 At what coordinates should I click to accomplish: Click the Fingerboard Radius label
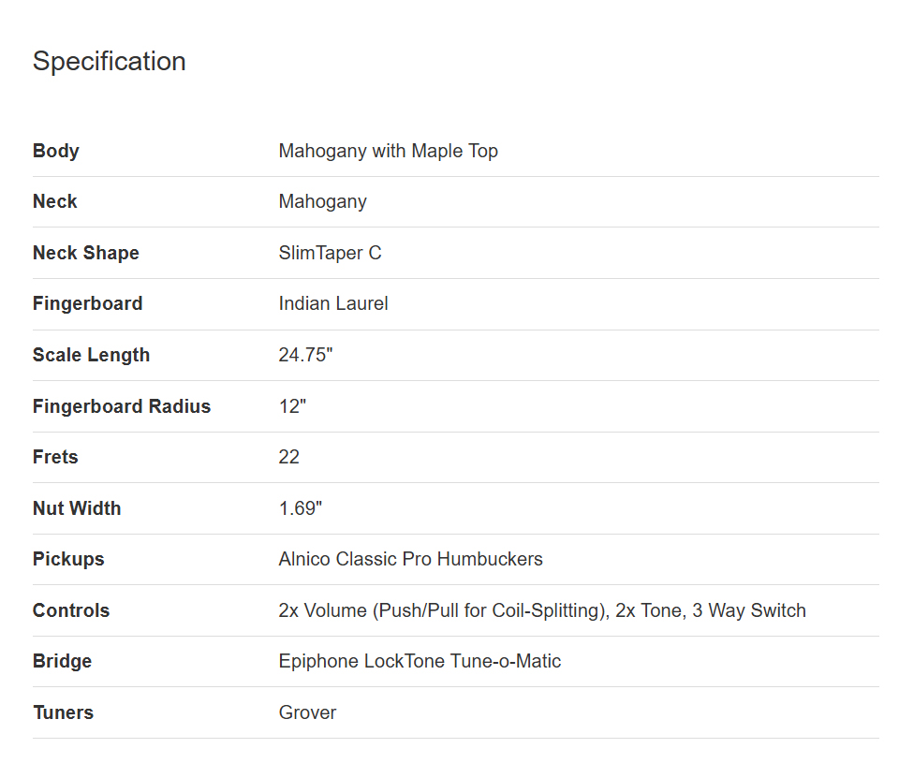coord(122,406)
